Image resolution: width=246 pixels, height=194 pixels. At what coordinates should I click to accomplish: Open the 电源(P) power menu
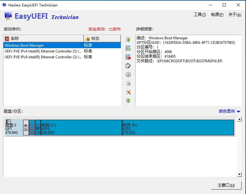(x=217, y=15)
